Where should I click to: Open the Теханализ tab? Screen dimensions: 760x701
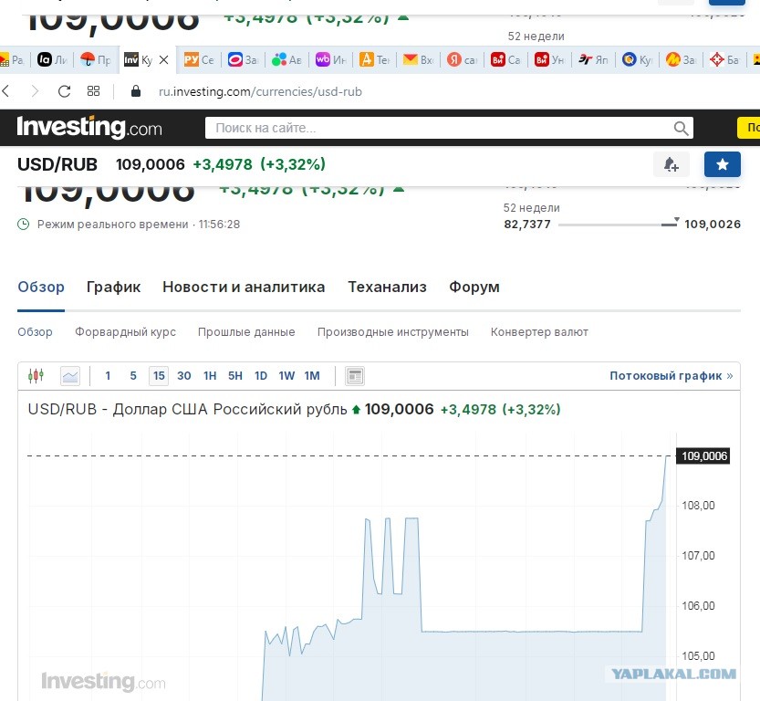point(387,287)
